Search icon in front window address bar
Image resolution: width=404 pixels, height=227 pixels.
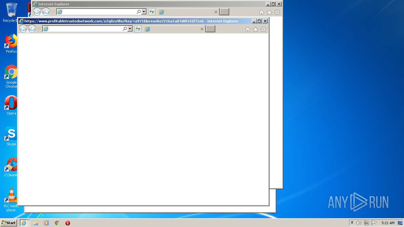[x=125, y=29]
